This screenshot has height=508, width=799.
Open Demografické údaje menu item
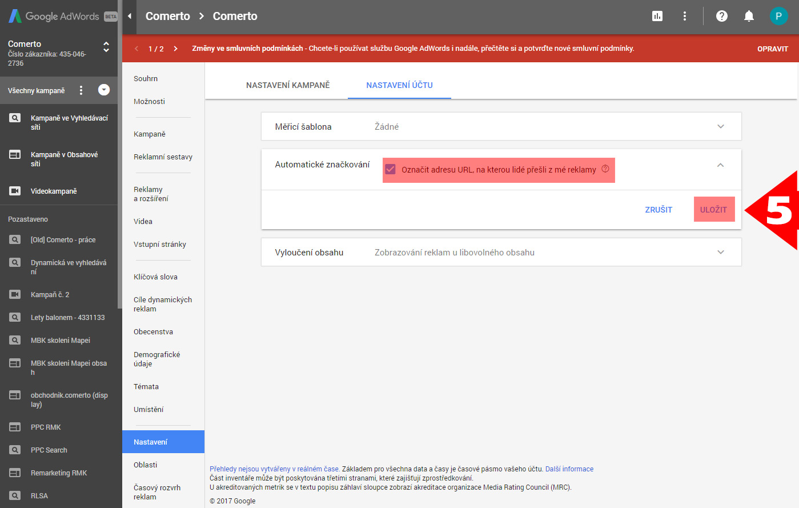coord(156,359)
